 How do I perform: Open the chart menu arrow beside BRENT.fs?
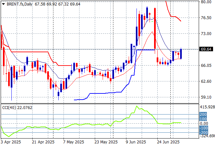point(3,4)
